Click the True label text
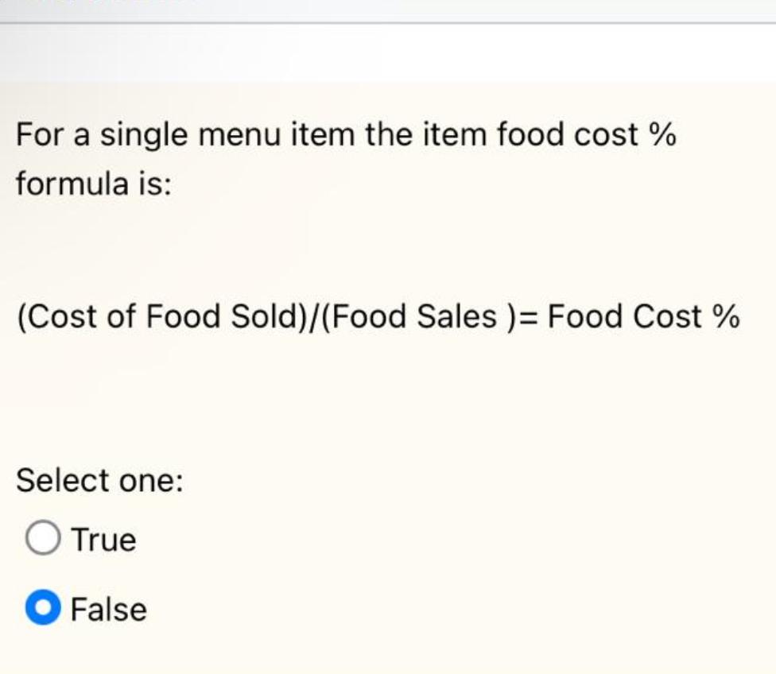 [103, 539]
